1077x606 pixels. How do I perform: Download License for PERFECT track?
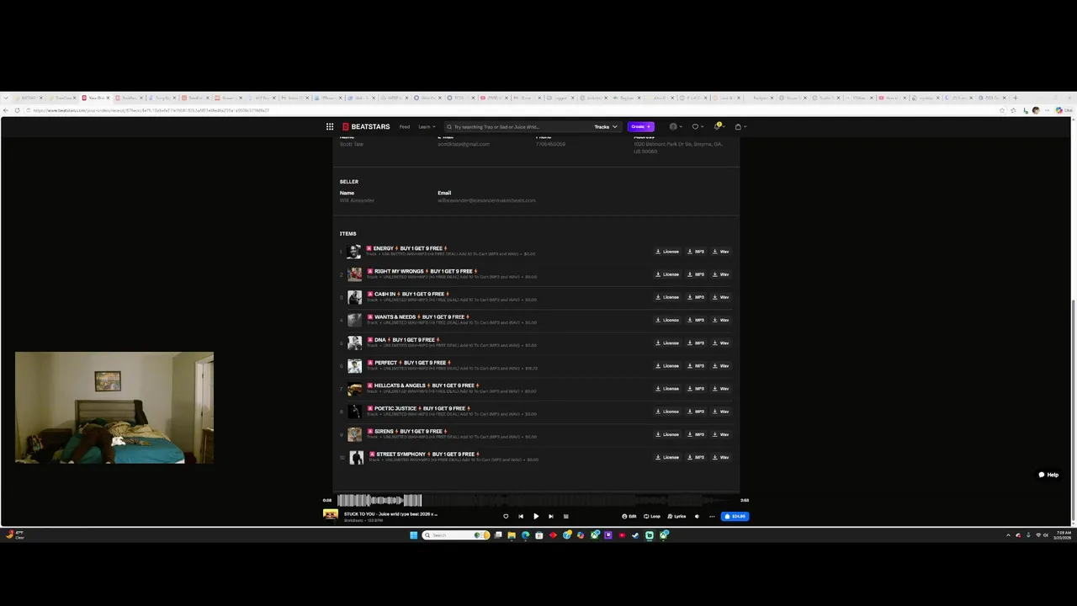(x=667, y=365)
